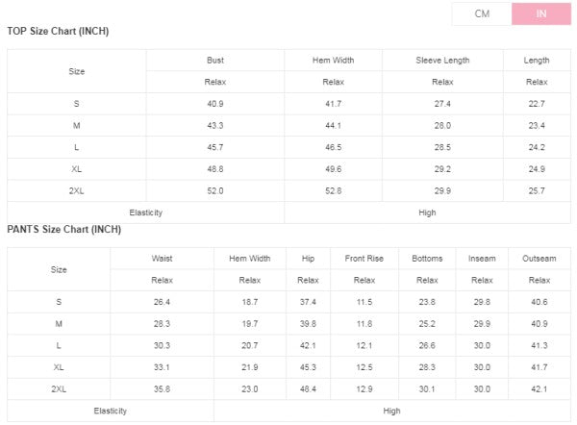Click the size S waist value 26.4
Image resolution: width=577 pixels, height=425 pixels.
pyautogui.click(x=162, y=302)
